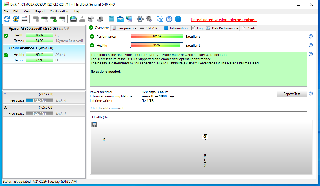Switch to the Temperature tab
Viewport: 320px width, 186px height.
pos(124,28)
